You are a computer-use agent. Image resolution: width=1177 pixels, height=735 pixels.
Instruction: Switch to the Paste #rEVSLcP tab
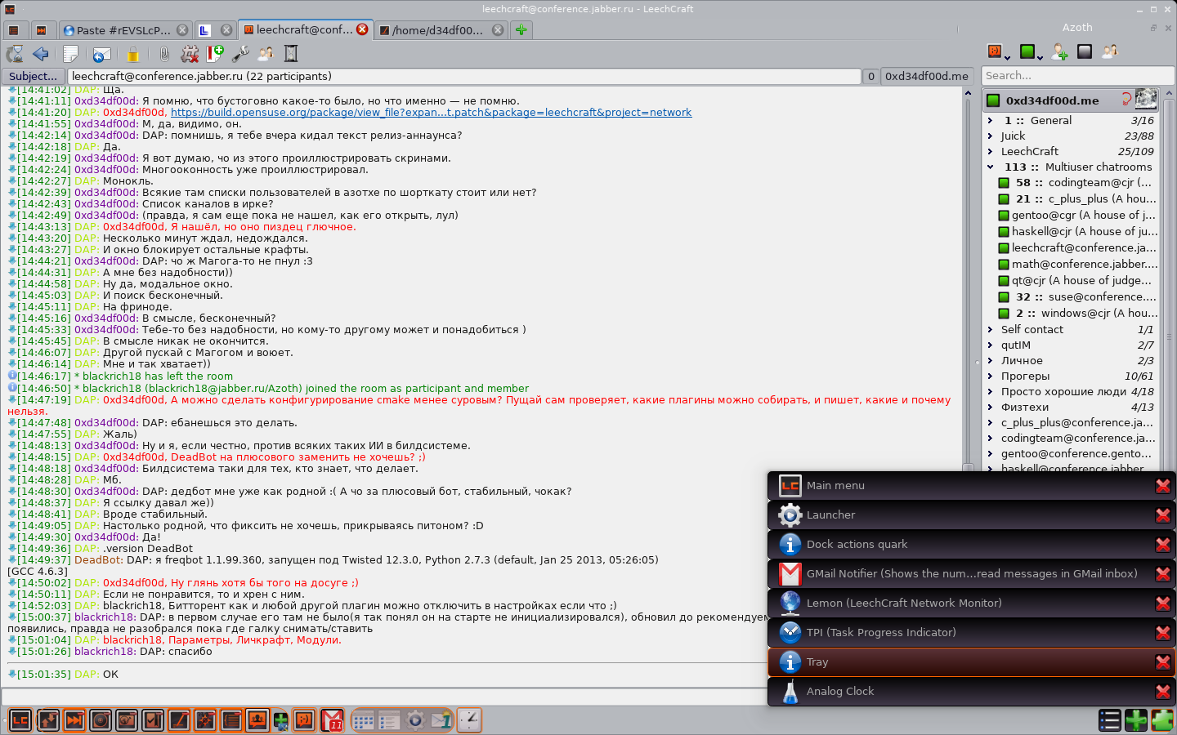click(126, 30)
